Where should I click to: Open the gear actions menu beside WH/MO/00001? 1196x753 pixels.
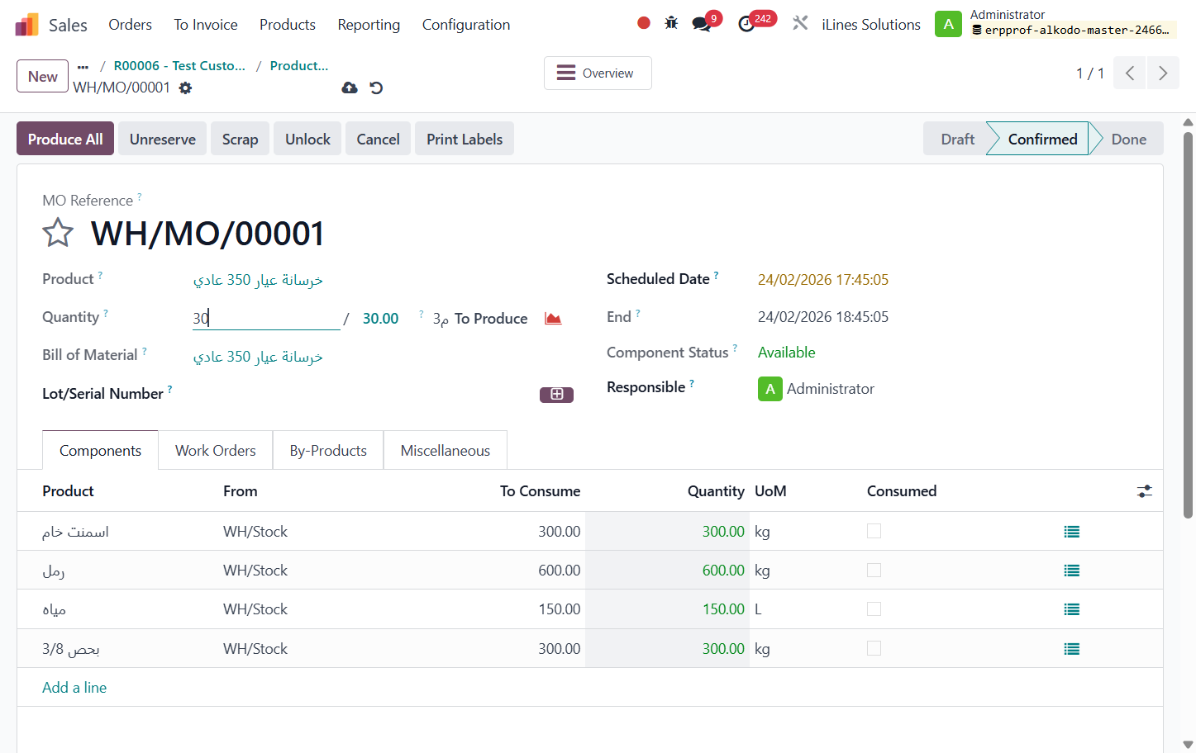(x=185, y=88)
